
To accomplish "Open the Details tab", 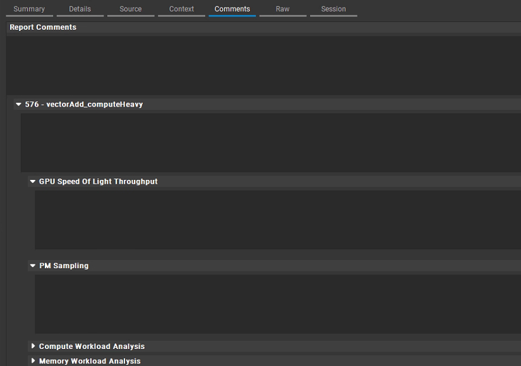I will [80, 9].
